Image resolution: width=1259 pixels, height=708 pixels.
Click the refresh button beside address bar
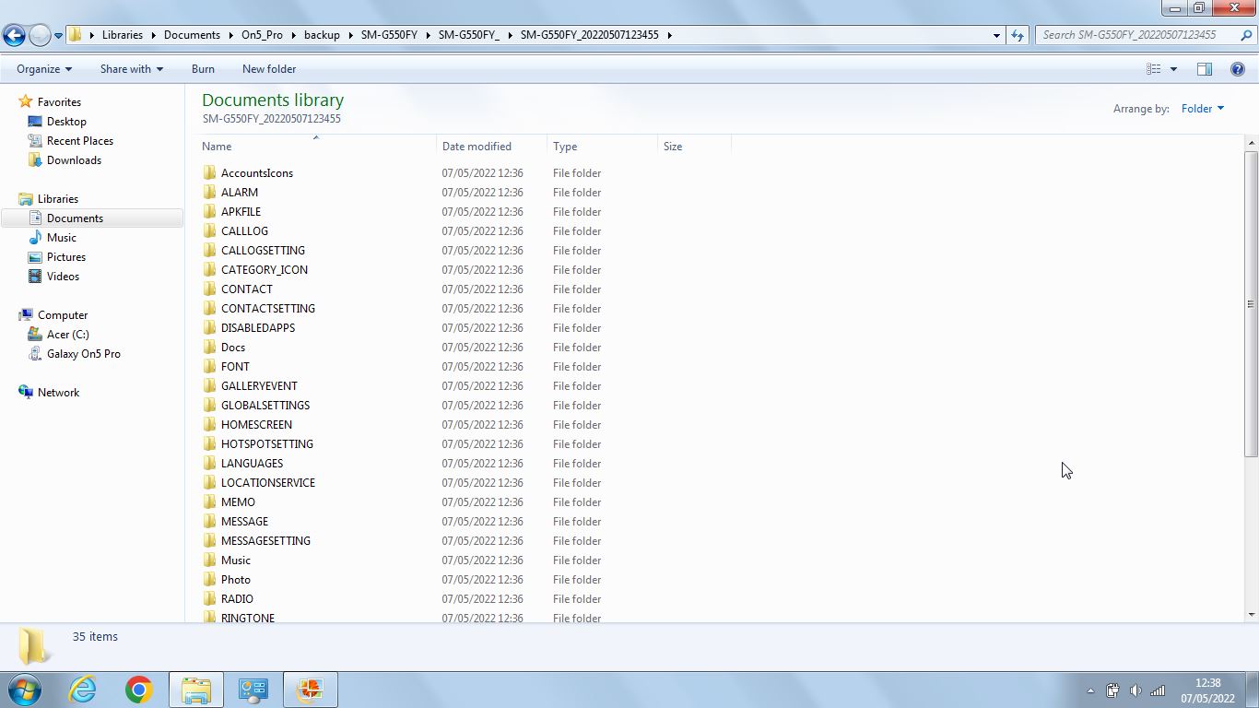[x=1018, y=35]
